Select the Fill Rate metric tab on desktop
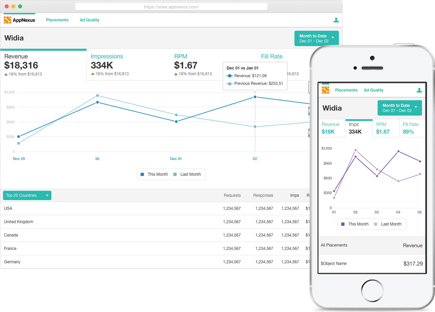This screenshot has height=312, width=435. pyautogui.click(x=272, y=56)
